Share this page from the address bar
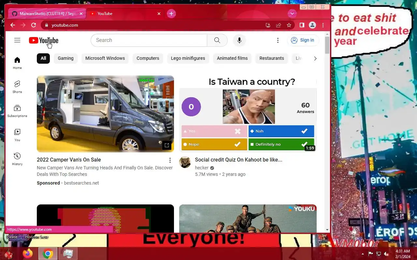Screen dimensions: 417x260 [279, 25]
